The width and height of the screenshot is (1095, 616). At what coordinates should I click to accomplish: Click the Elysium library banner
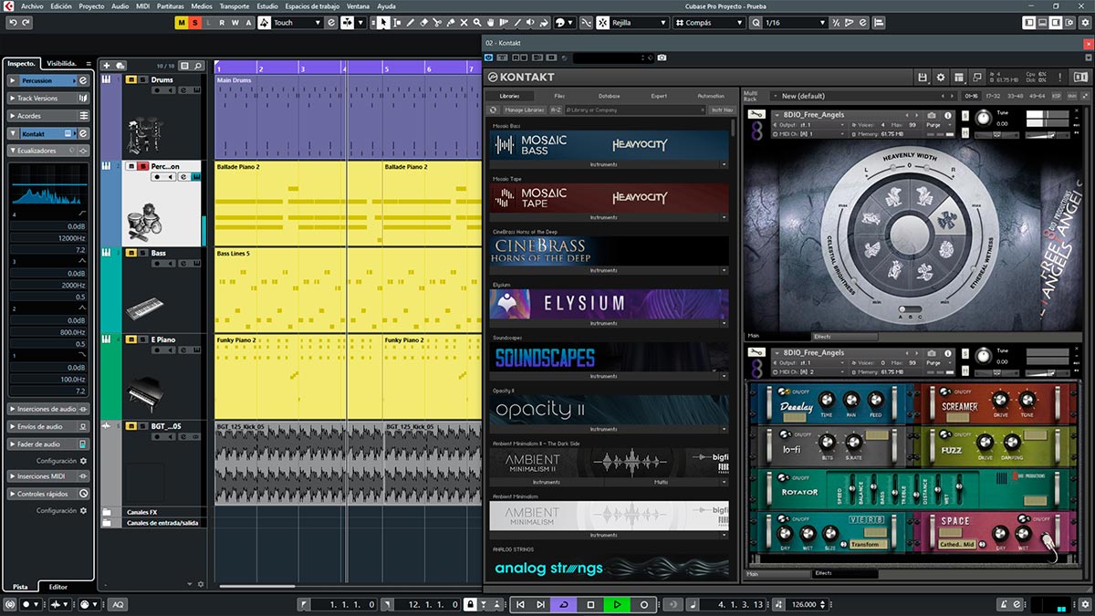pos(609,304)
